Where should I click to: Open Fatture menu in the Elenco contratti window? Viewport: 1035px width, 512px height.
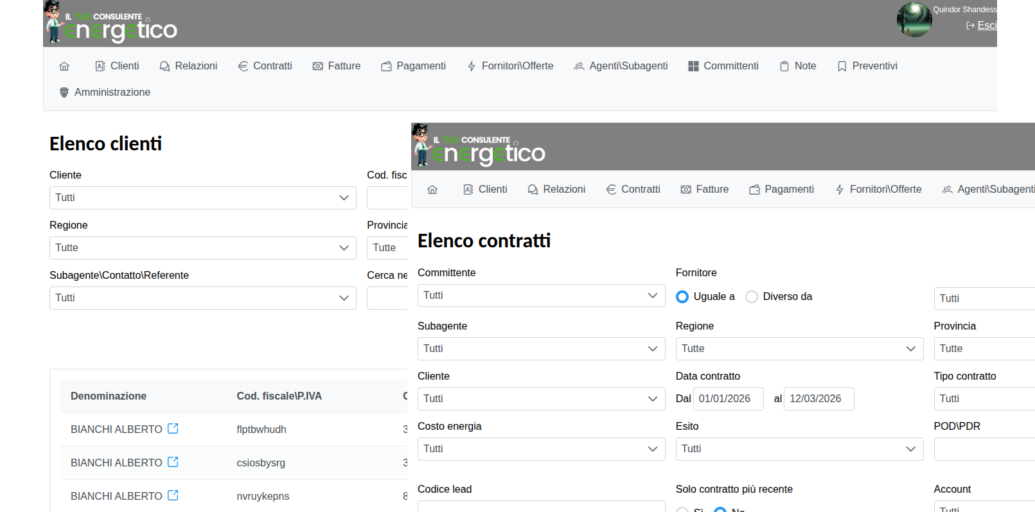coord(705,190)
